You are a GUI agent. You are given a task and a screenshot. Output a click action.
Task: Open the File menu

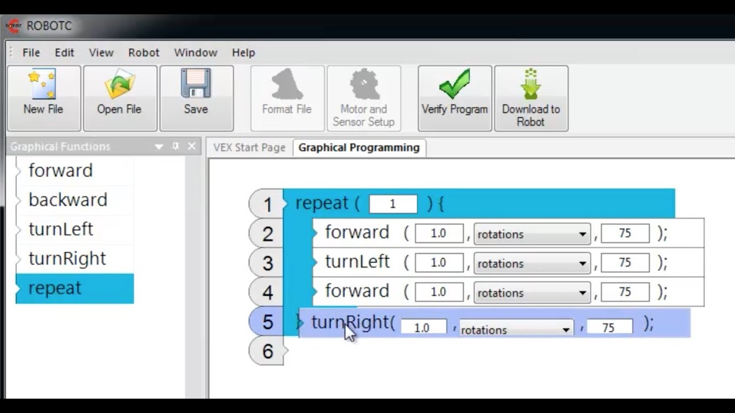[x=31, y=52]
